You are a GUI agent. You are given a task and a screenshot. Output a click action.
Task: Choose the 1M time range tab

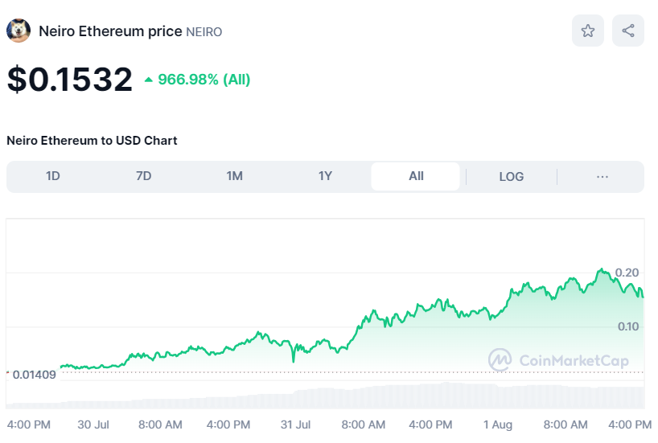tap(235, 176)
